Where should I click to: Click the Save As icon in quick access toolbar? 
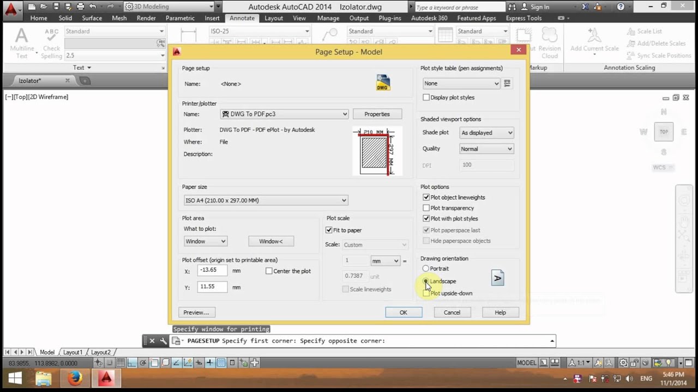coord(68,7)
